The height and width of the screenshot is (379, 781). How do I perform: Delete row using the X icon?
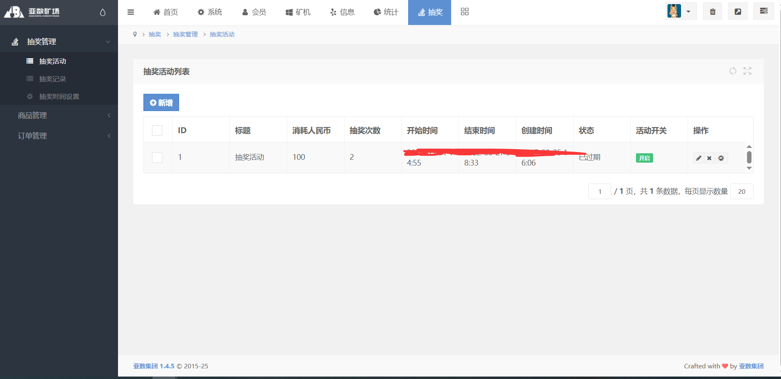tap(709, 158)
